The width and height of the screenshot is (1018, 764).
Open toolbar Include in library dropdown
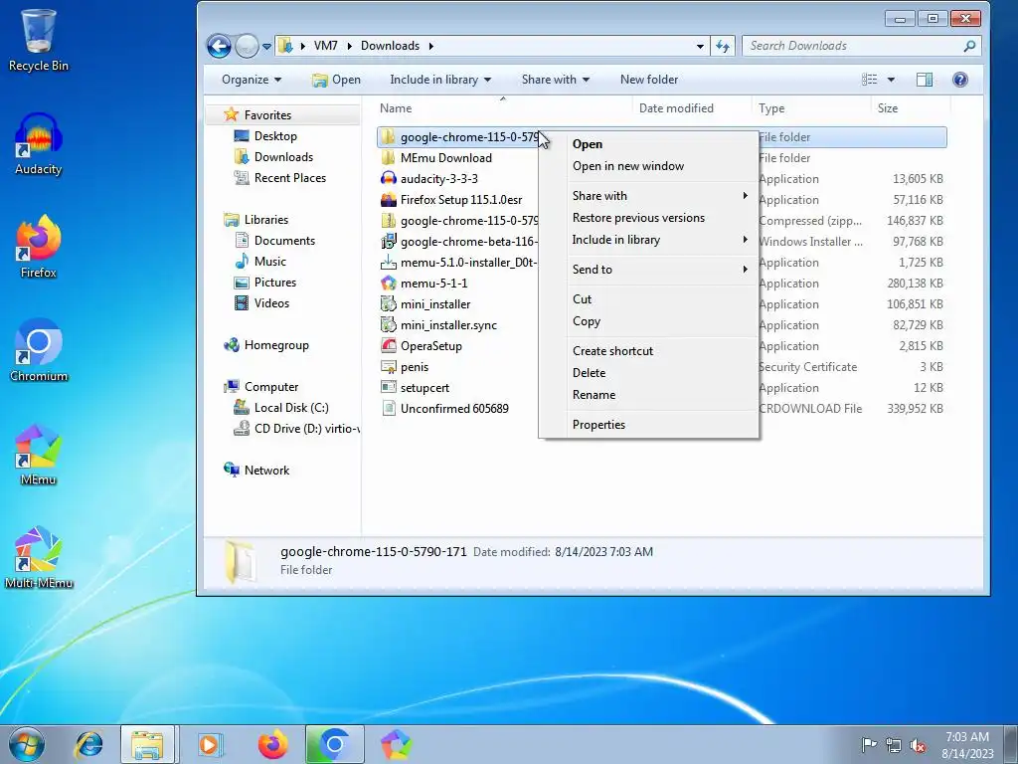point(440,80)
